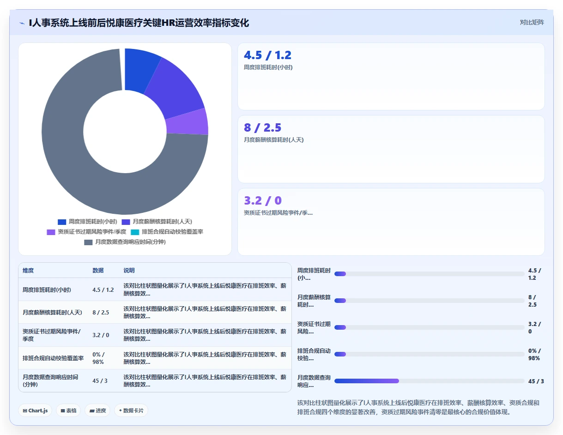563x435 pixels.
Task: Click the 进度 tag button
Action: 97,411
